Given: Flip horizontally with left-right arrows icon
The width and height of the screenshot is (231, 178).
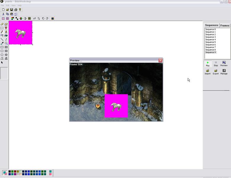Looking at the screenshot, I should tap(35, 18).
